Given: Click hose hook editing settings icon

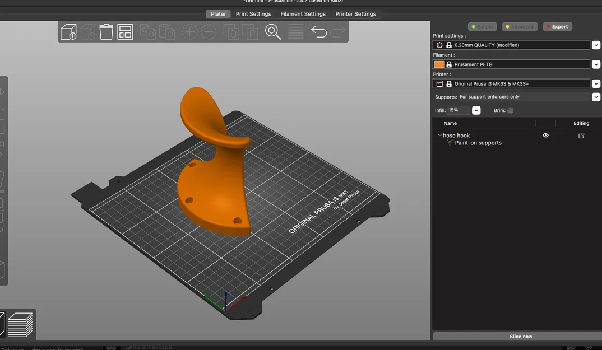Looking at the screenshot, I should (581, 136).
